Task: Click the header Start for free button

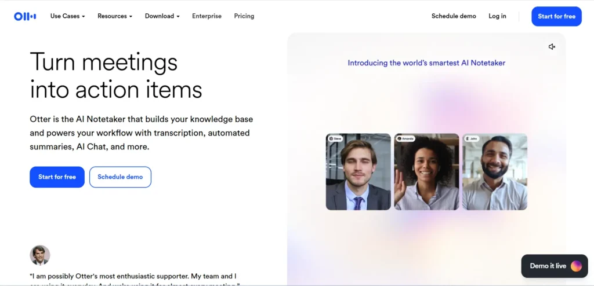Action: [556, 16]
